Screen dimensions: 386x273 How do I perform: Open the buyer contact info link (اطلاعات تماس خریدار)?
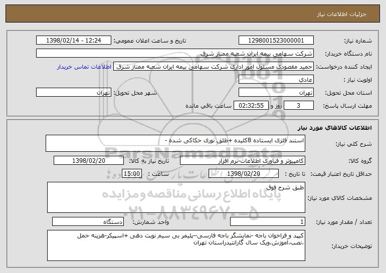tap(84, 67)
